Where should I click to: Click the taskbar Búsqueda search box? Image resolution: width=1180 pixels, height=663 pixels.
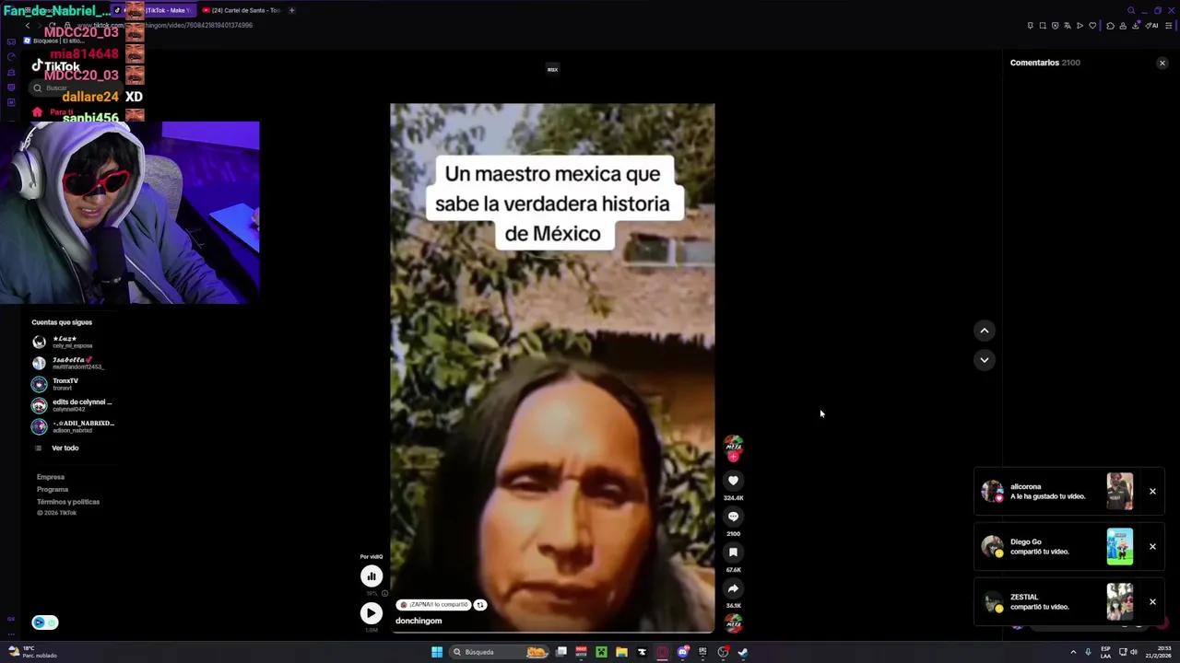(499, 652)
